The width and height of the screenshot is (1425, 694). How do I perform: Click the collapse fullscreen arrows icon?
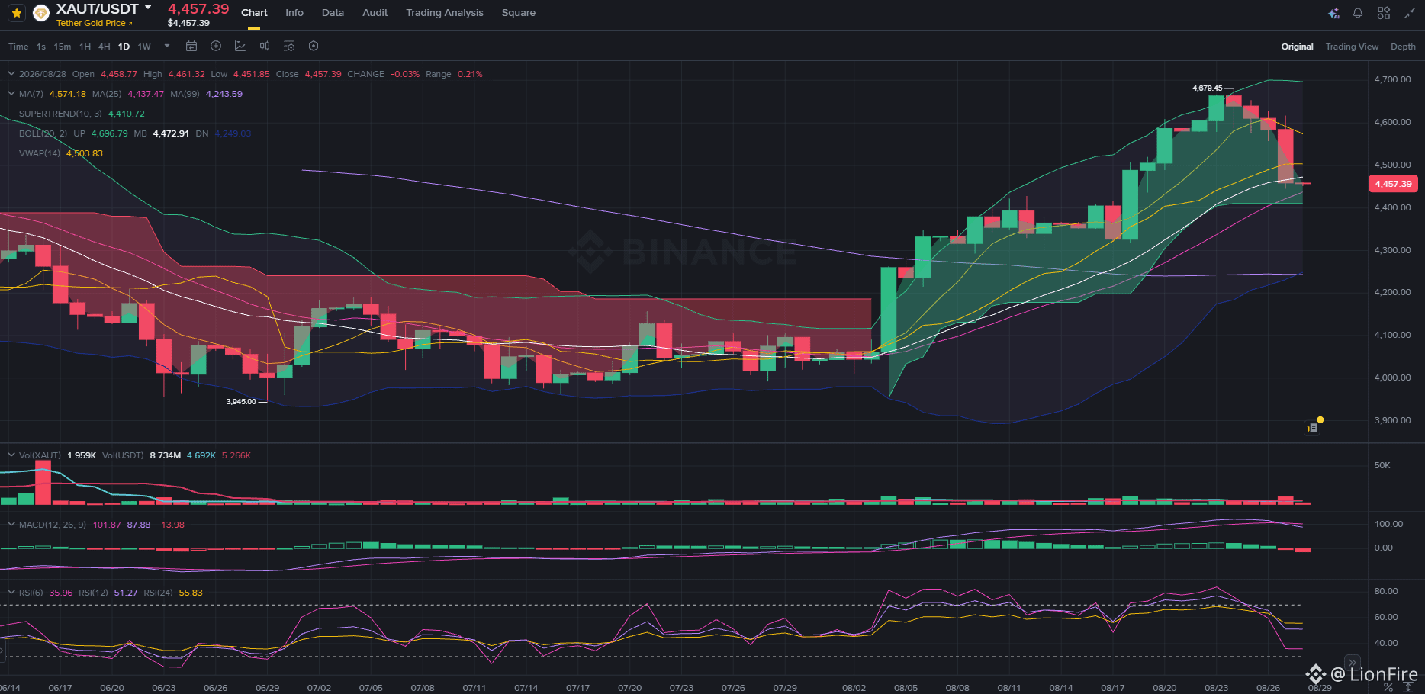point(1410,13)
